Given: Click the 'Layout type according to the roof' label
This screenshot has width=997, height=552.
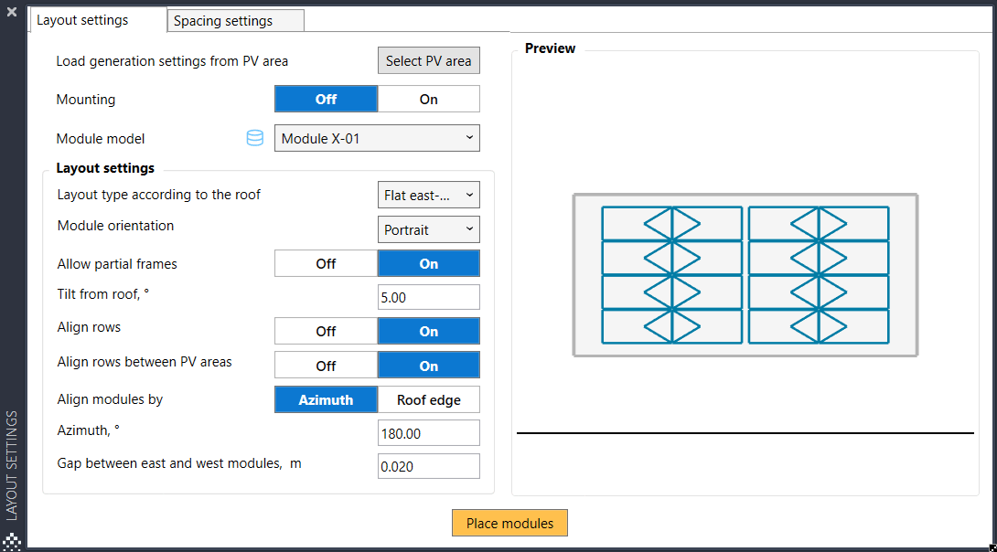Looking at the screenshot, I should pyautogui.click(x=159, y=195).
